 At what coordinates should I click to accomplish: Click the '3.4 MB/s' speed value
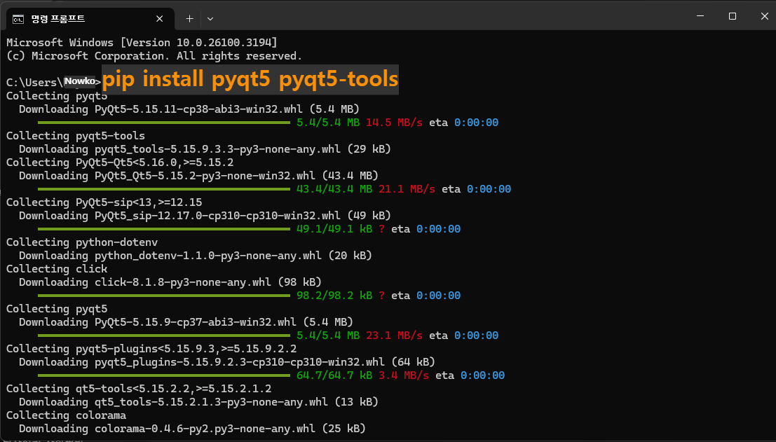404,375
